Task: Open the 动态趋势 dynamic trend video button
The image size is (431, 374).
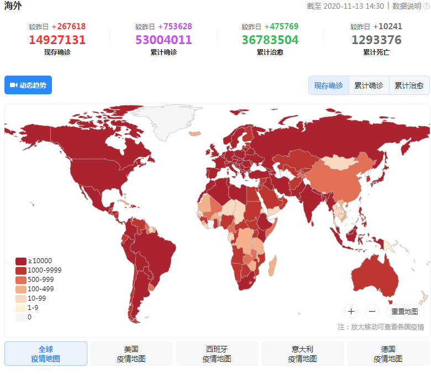Action: tap(28, 85)
